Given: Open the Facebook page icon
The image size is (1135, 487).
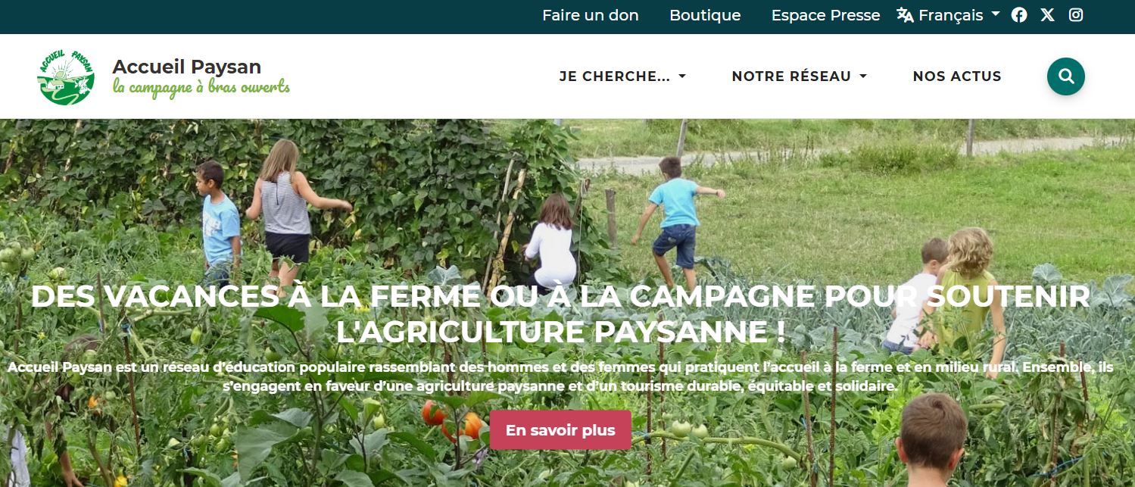Looking at the screenshot, I should 1019,15.
